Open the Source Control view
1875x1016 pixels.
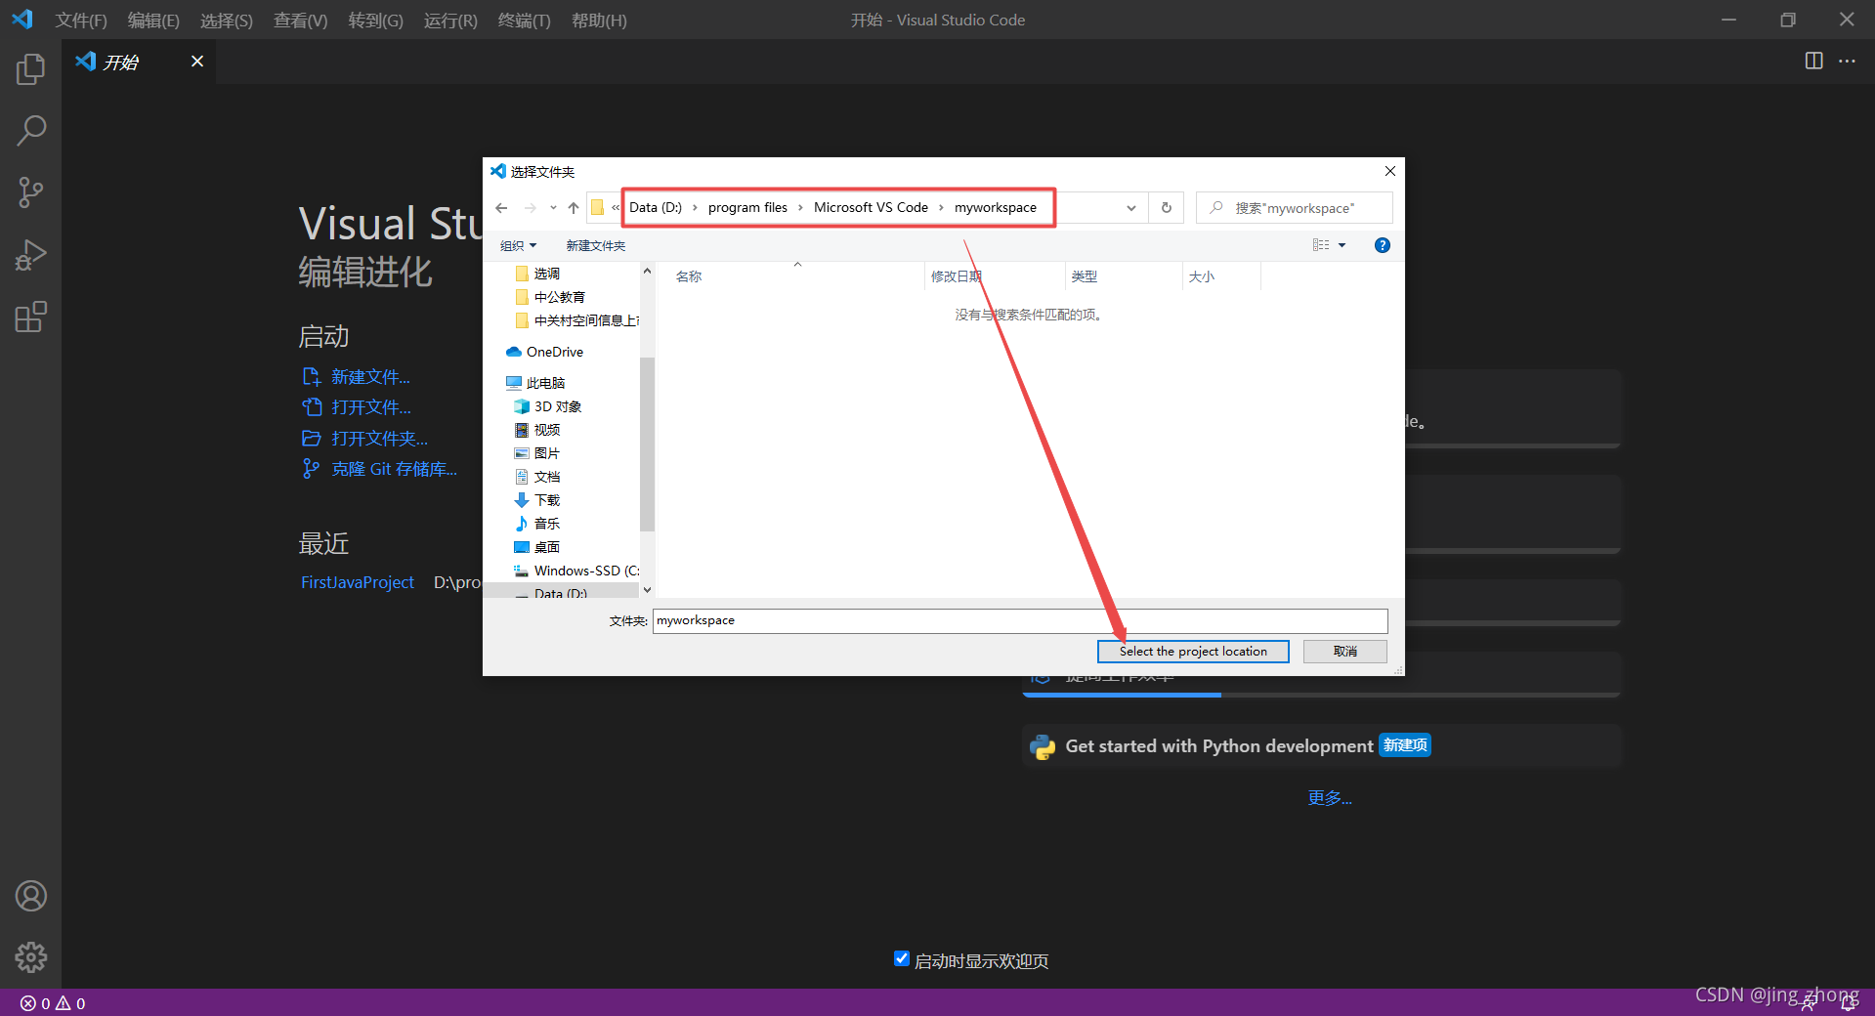30,192
